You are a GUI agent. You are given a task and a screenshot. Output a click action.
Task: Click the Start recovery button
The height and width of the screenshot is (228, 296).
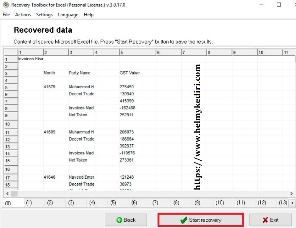(x=201, y=220)
